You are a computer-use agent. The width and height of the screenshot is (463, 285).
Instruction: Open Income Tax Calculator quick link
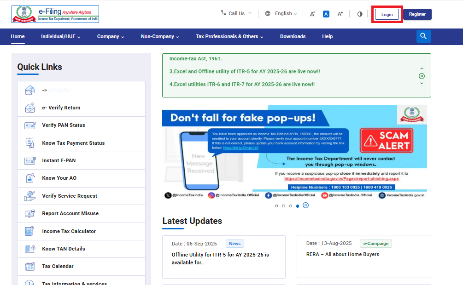69,231
